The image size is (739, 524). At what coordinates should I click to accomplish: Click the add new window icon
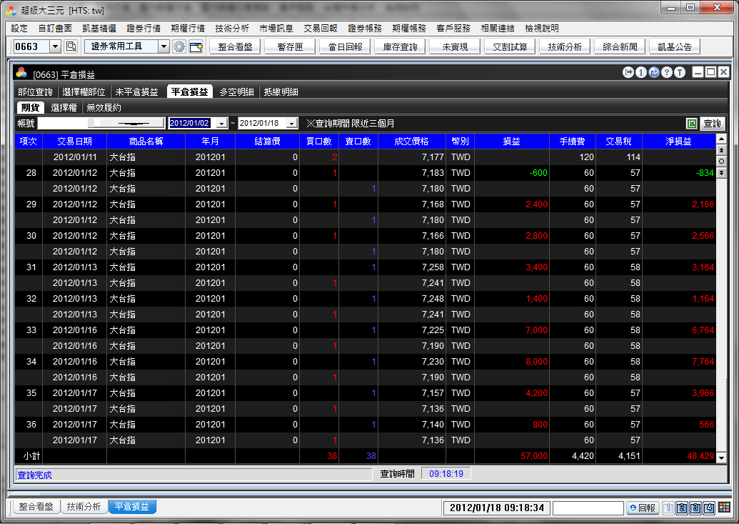pos(196,46)
